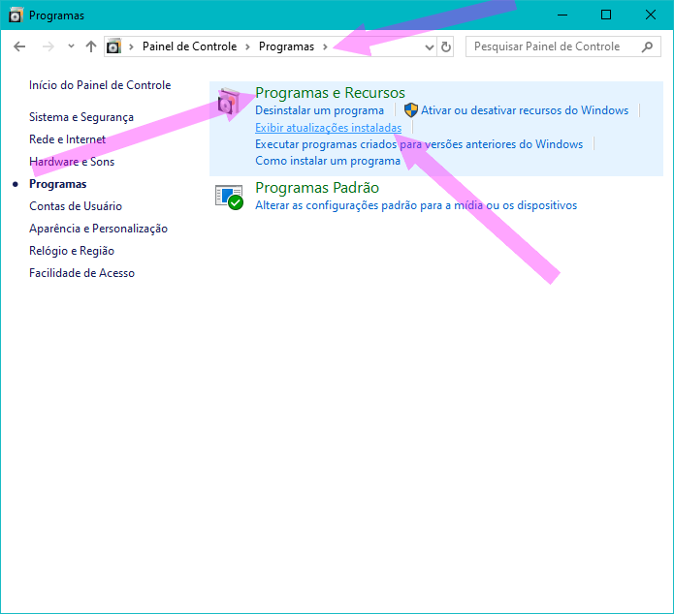
Task: Close the Programas window
Action: point(651,15)
